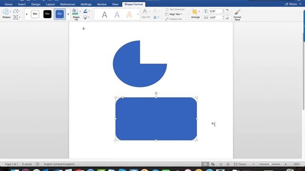305x171 pixels.
Task: Click the Shape Format tab
Action: 133,4
